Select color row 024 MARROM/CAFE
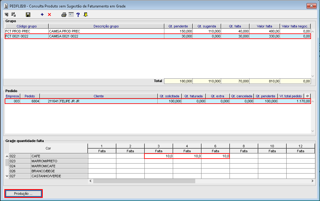This screenshot has height=201, width=320. point(49,166)
